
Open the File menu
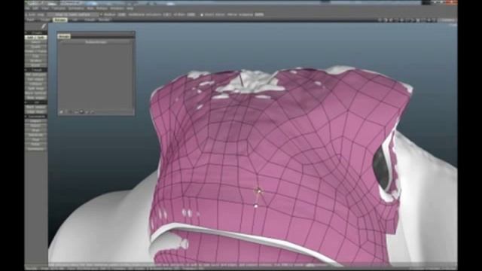coord(27,8)
